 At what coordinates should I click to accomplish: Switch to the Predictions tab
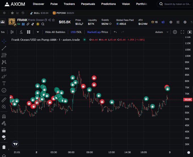coord(108,4)
